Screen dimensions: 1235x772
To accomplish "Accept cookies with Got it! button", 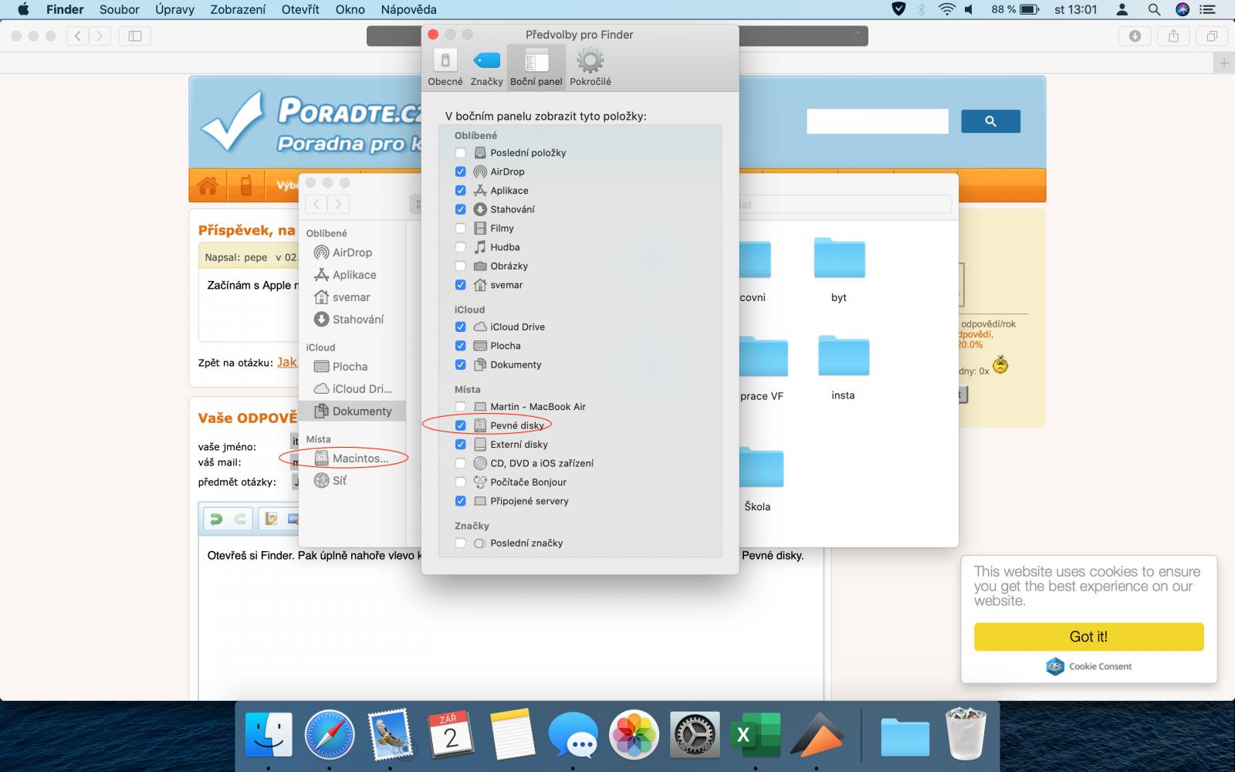I will 1088,637.
